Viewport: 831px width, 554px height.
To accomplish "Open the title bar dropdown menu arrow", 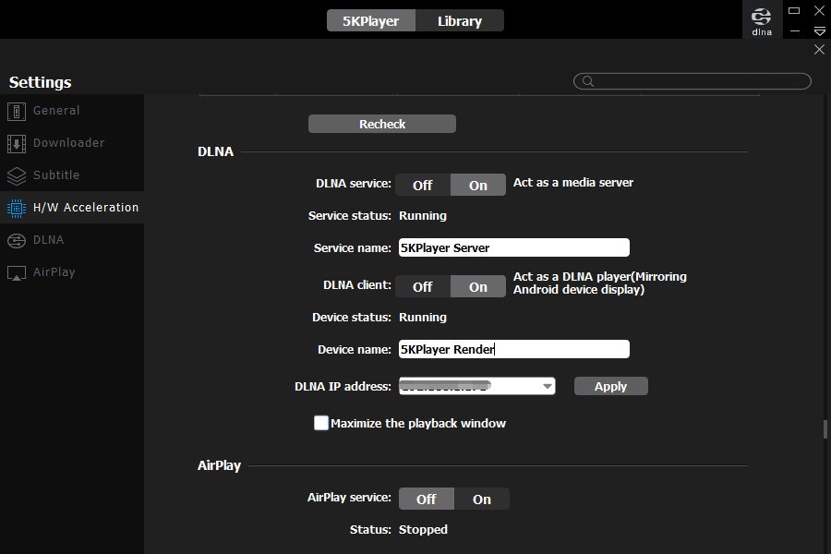I will pos(819,32).
